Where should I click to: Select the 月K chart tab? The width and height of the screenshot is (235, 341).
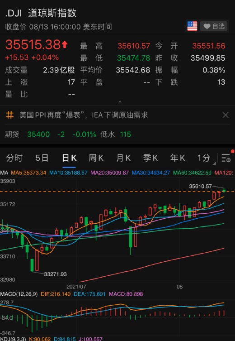123,158
